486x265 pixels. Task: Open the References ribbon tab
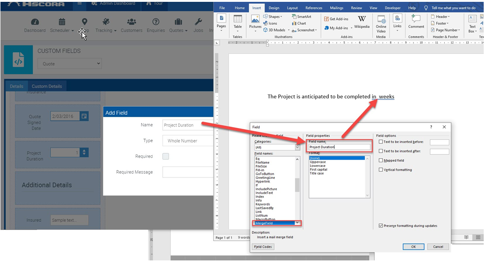point(314,8)
